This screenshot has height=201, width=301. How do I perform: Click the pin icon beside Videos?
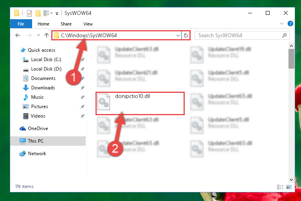coord(82,116)
